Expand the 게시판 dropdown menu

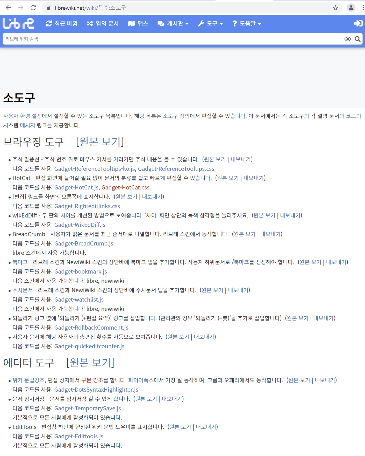pyautogui.click(x=173, y=24)
